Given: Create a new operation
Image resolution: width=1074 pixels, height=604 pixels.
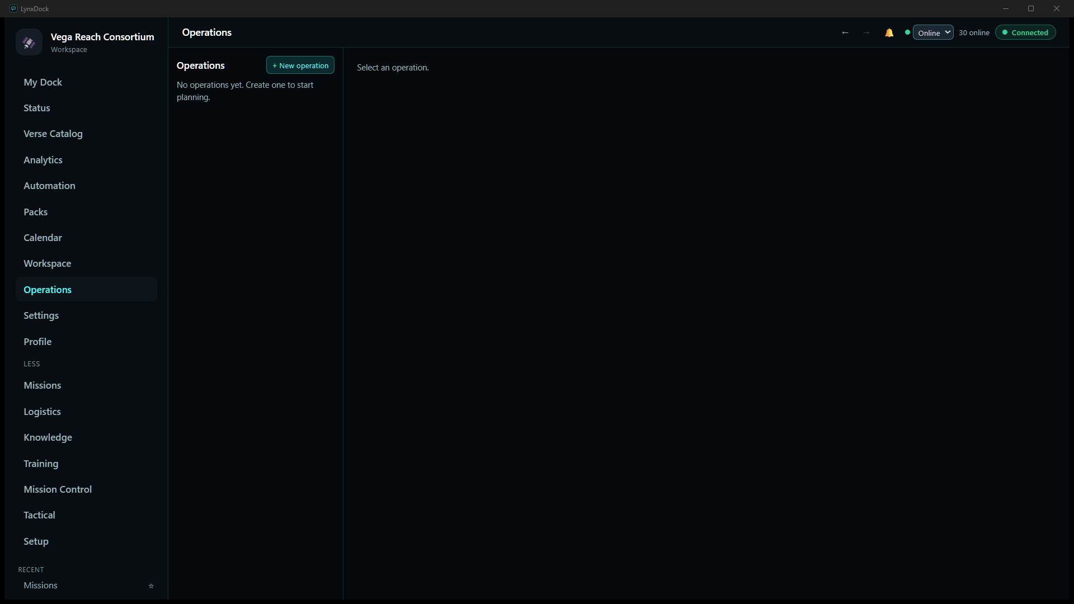Looking at the screenshot, I should coord(300,65).
